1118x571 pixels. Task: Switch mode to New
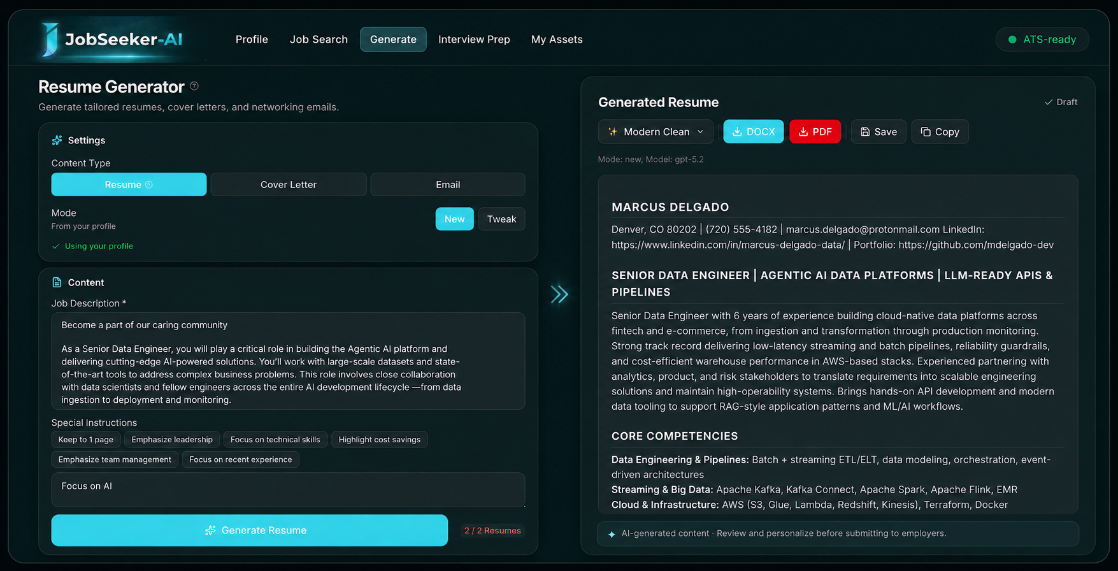(454, 219)
